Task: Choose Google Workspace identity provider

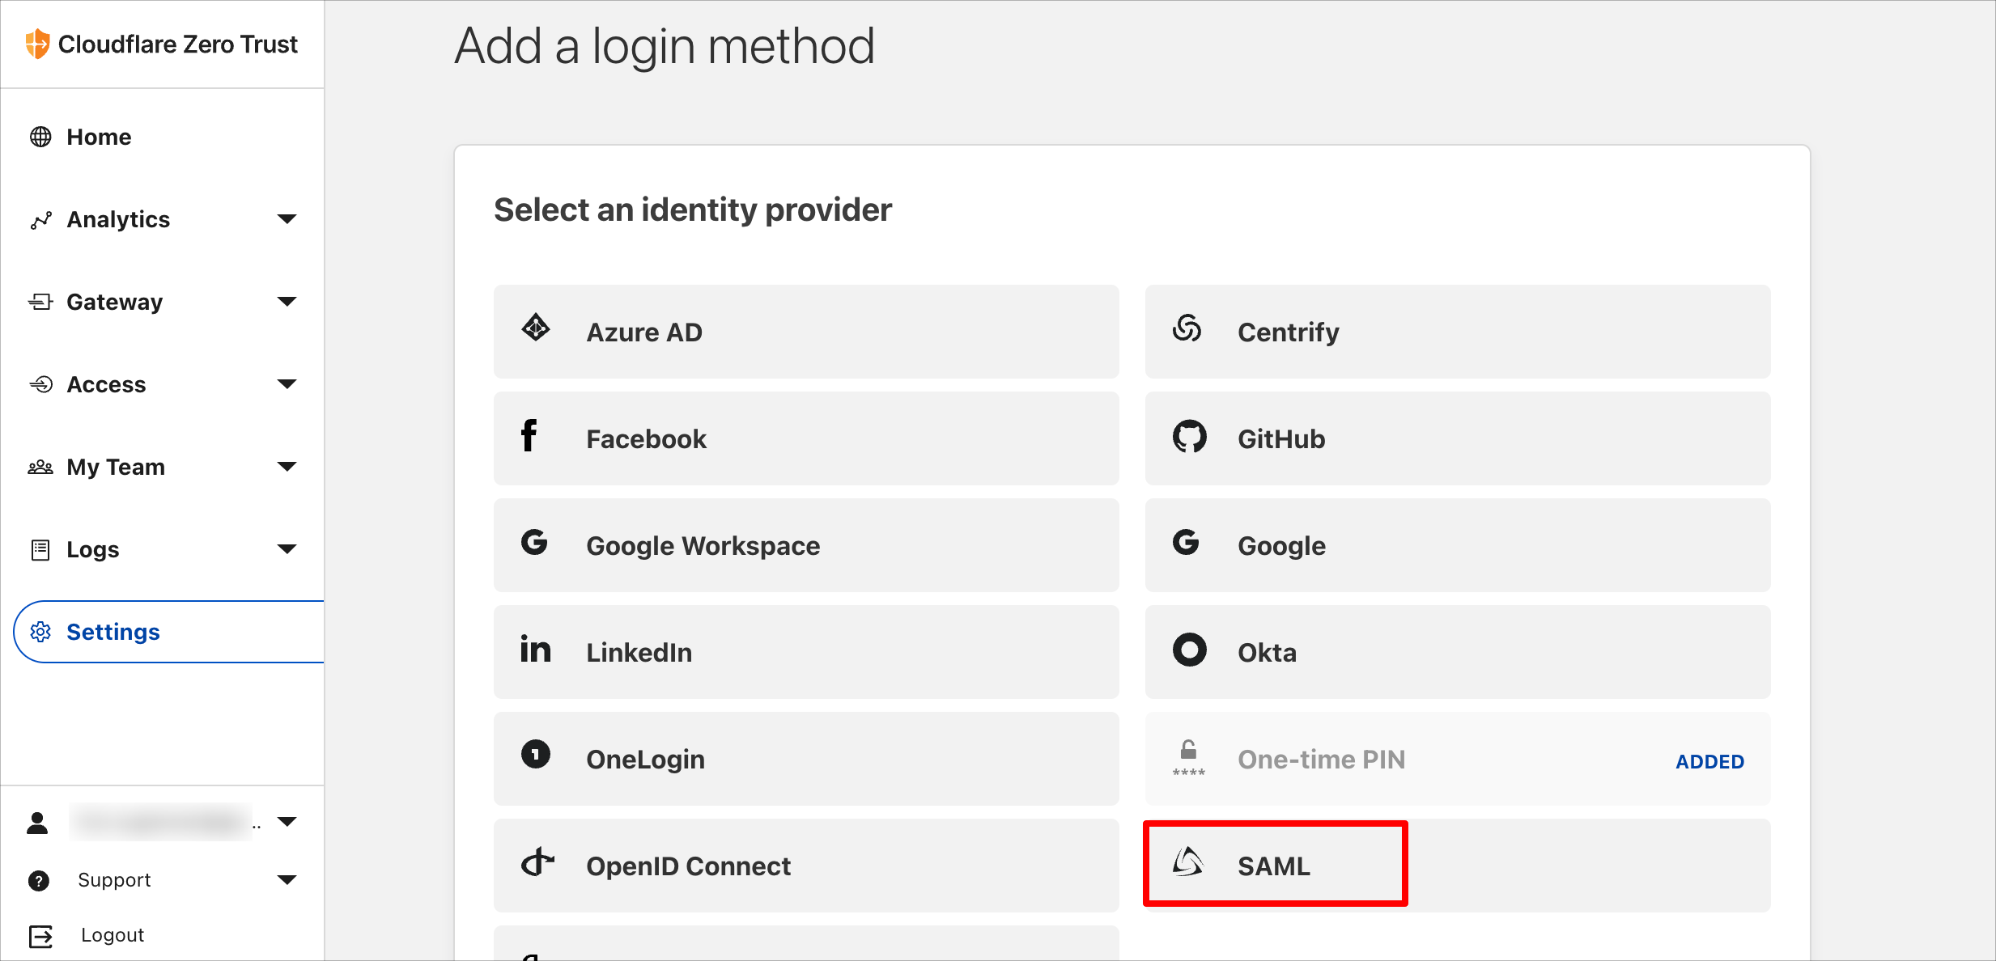Action: click(806, 545)
